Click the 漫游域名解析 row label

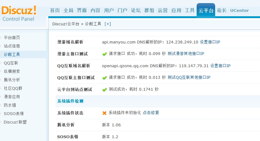pos(70,42)
